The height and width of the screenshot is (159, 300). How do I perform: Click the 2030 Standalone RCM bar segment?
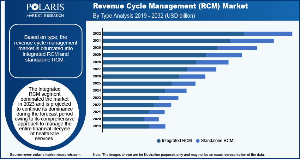coord(237,48)
